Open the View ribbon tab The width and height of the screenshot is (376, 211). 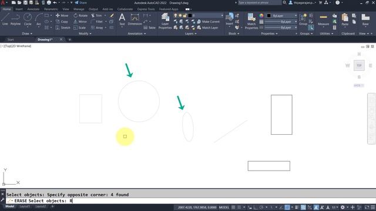tap(66, 9)
